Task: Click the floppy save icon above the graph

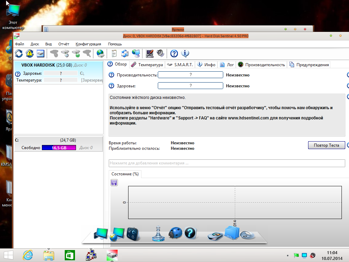Action: coord(114,183)
